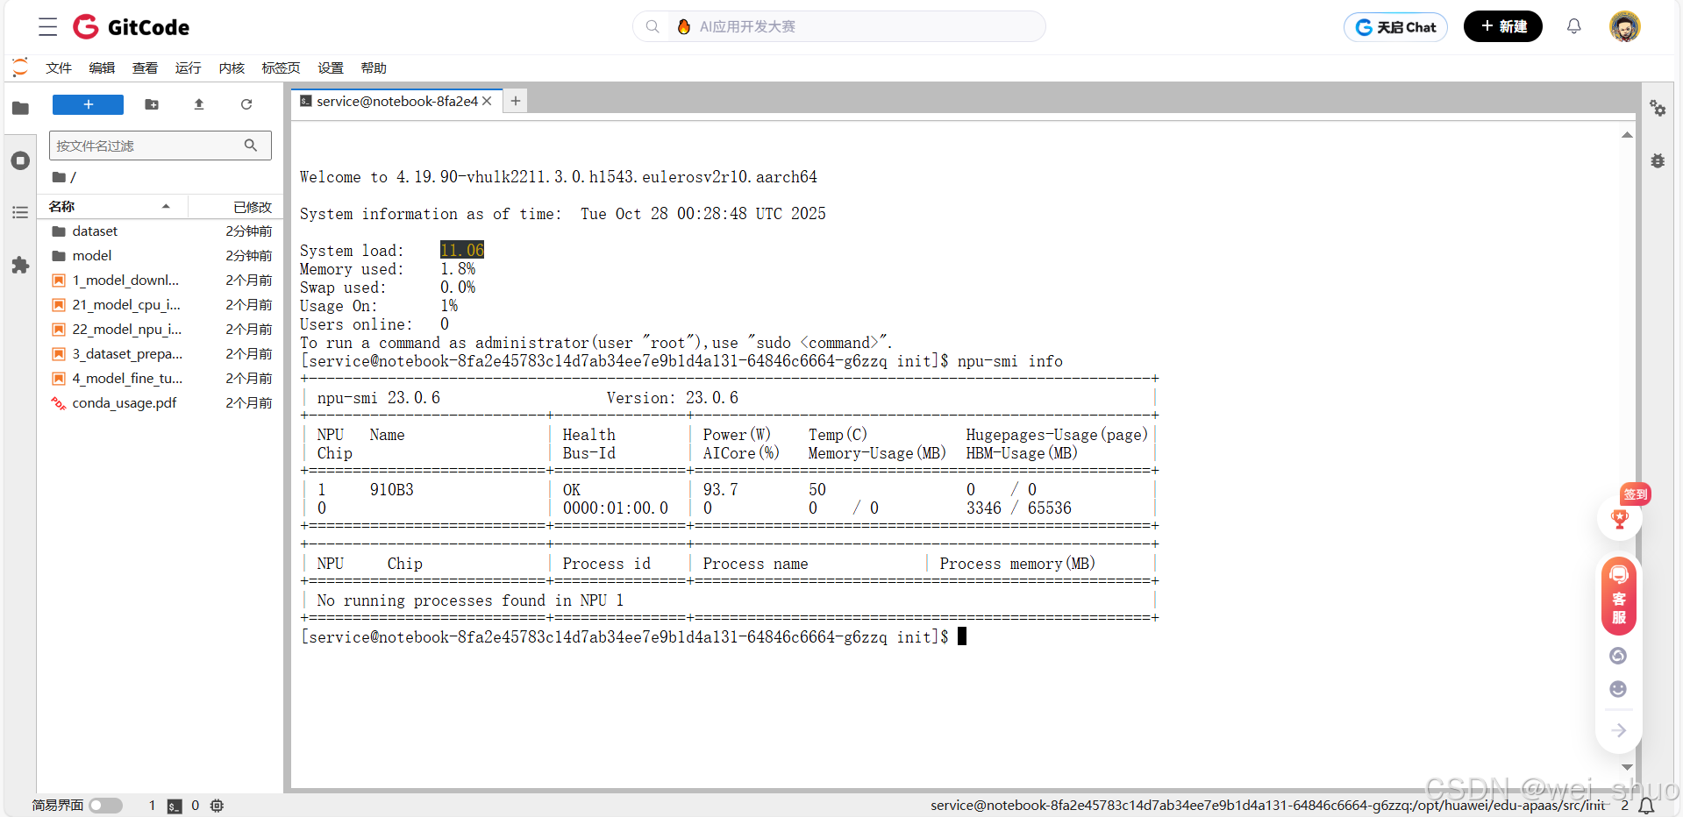Open the 帮助 menu
The height and width of the screenshot is (817, 1683).
click(374, 67)
